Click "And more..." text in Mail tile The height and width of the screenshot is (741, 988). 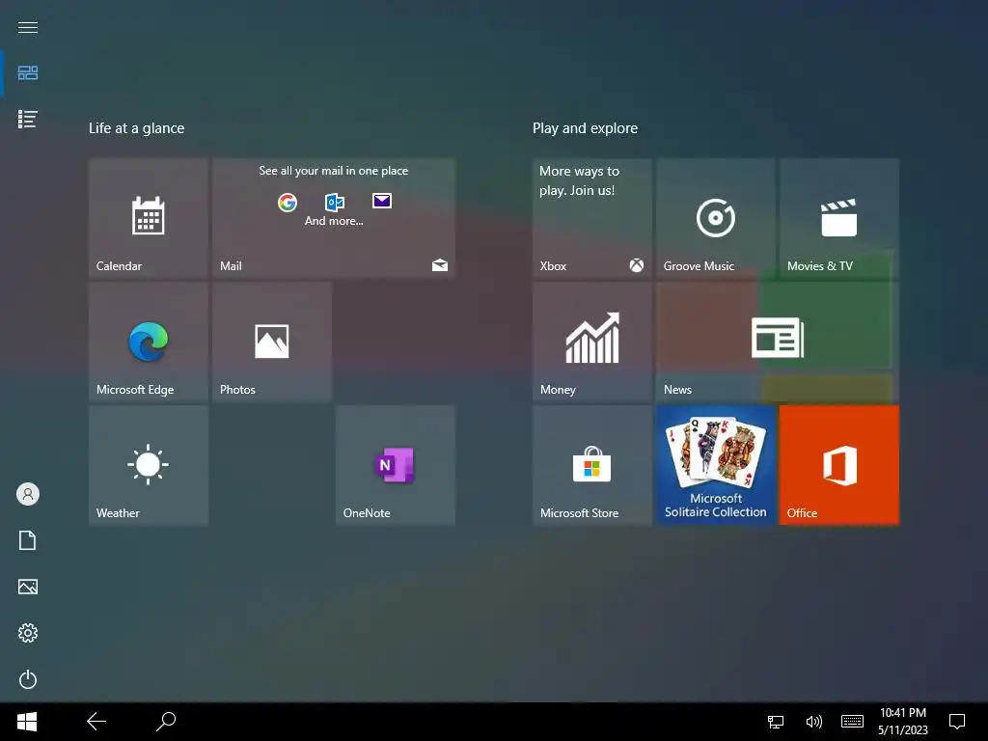(334, 221)
